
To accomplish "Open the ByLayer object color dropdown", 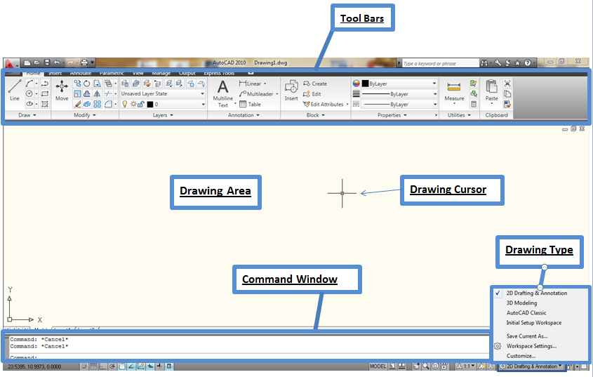I will [x=399, y=84].
